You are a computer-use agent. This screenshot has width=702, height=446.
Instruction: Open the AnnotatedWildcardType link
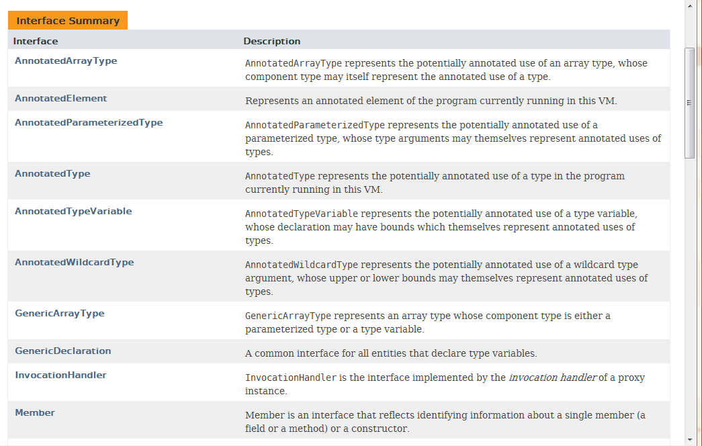tap(75, 263)
